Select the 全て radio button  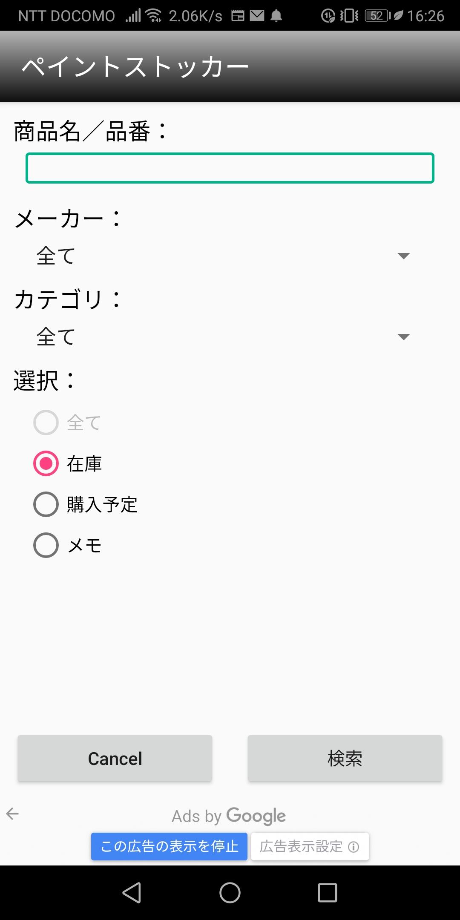pyautogui.click(x=46, y=423)
